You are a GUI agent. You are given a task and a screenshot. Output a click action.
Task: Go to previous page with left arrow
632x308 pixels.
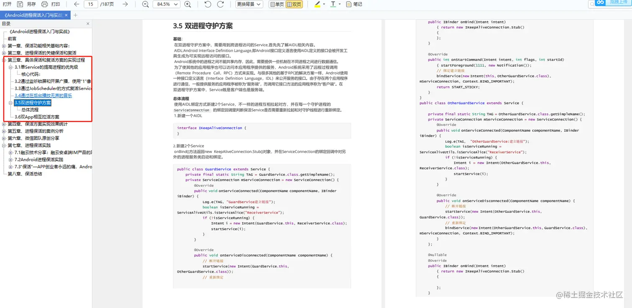(x=76, y=4)
